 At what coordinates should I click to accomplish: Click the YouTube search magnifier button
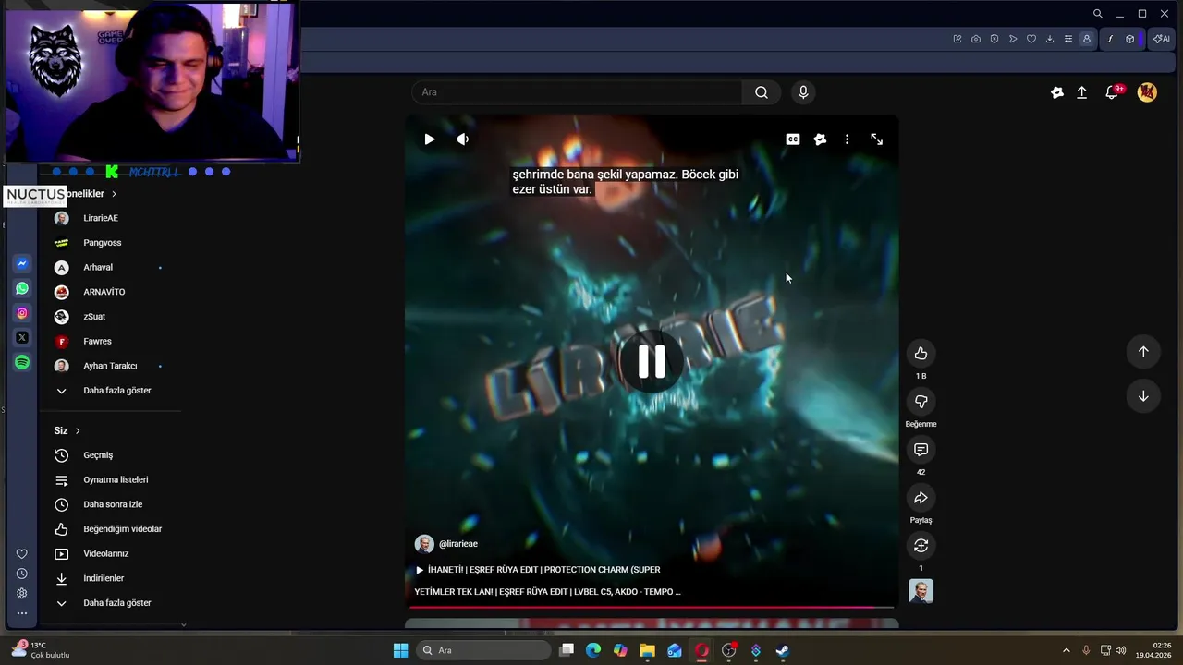coord(761,92)
